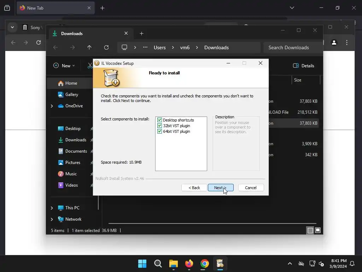The width and height of the screenshot is (362, 272).
Task: Open File Explorer from the taskbar
Action: point(173,263)
